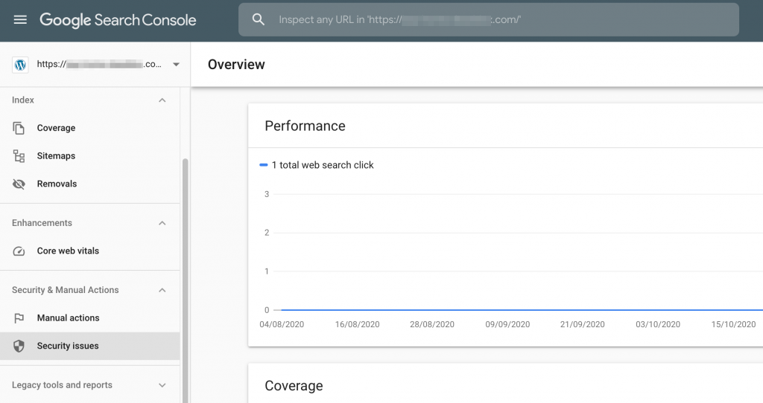Go to Manual actions page
Screen dimensions: 763x403
tap(68, 318)
